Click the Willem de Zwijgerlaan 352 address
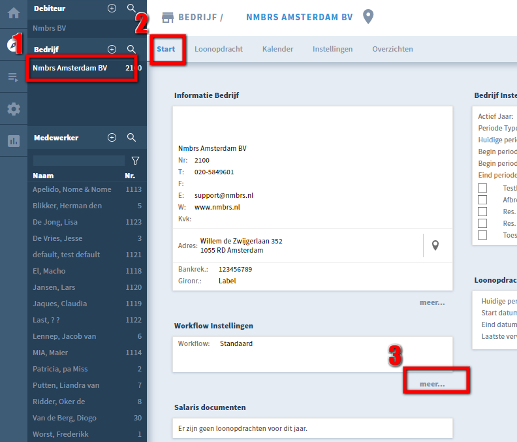 pyautogui.click(x=241, y=241)
